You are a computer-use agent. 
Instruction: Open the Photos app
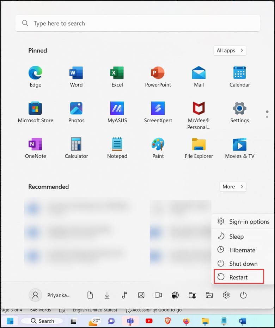[76, 112]
